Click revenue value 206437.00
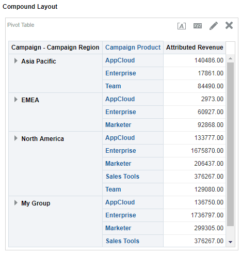 pyautogui.click(x=208, y=164)
